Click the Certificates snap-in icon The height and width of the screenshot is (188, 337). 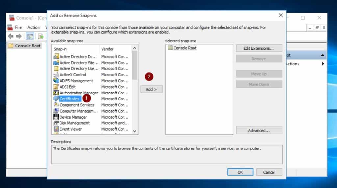56,99
